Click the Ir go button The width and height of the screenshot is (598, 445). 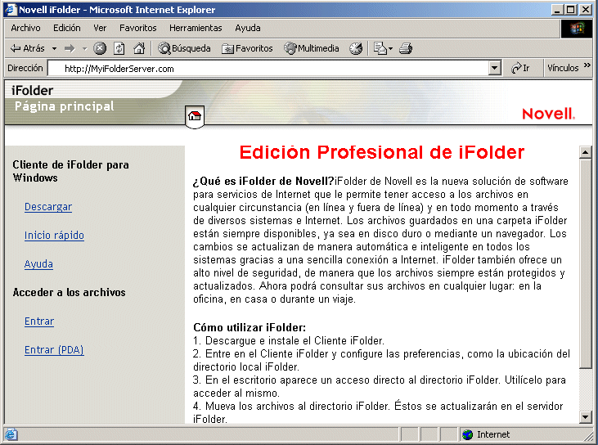click(520, 68)
